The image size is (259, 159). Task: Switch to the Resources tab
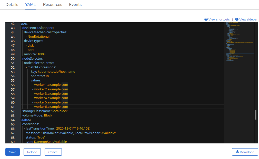click(x=53, y=5)
